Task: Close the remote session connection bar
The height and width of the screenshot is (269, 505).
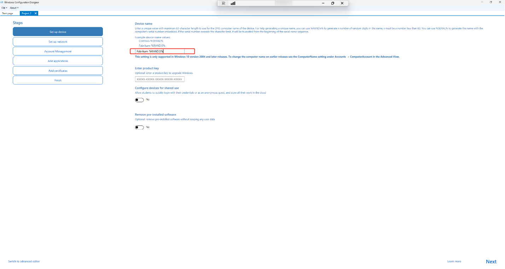Action: 342,3
